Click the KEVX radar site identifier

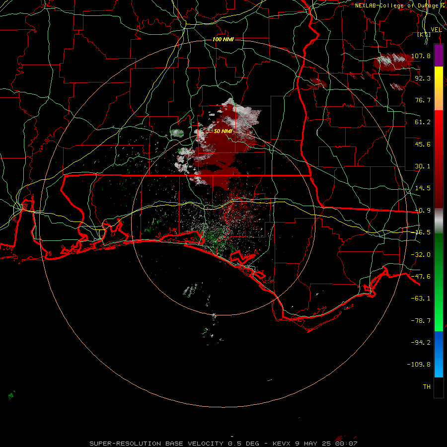282,444
